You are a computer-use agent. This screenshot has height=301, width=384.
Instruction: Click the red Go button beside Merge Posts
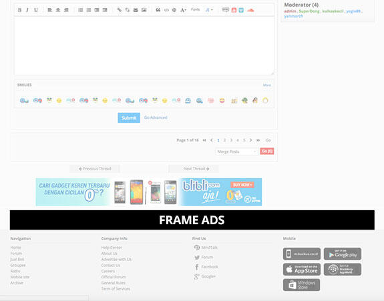(267, 152)
